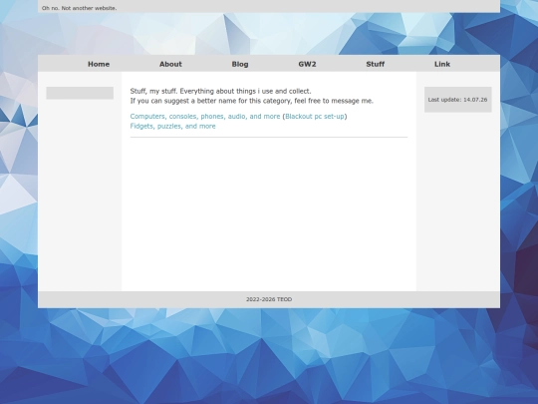
Task: Click the empty grey sidebar box
Action: point(80,93)
